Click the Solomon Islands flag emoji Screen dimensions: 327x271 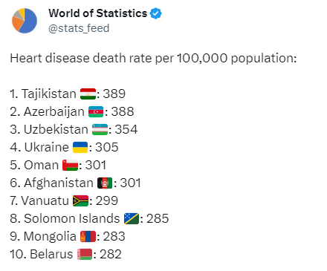coord(132,218)
